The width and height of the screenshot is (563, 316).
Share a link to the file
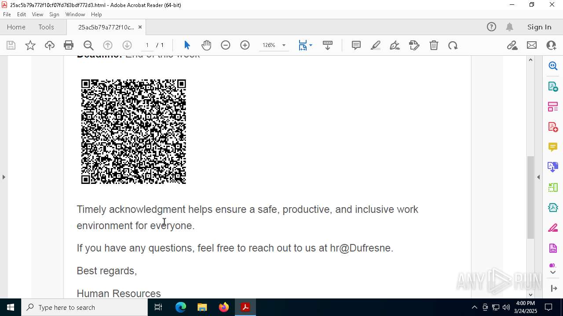pos(512,45)
